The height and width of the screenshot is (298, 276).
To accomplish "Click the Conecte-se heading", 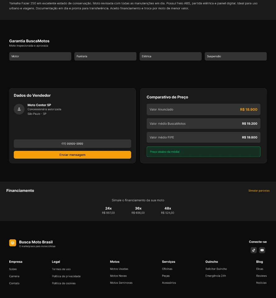I will pyautogui.click(x=258, y=242).
